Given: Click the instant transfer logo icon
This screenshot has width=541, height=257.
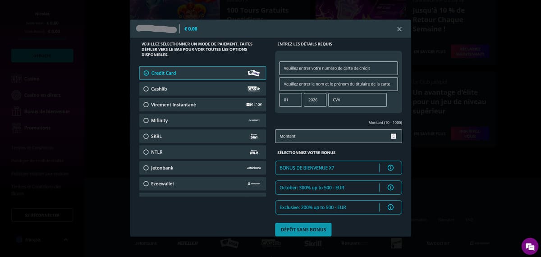Looking at the screenshot, I should coord(254,105).
